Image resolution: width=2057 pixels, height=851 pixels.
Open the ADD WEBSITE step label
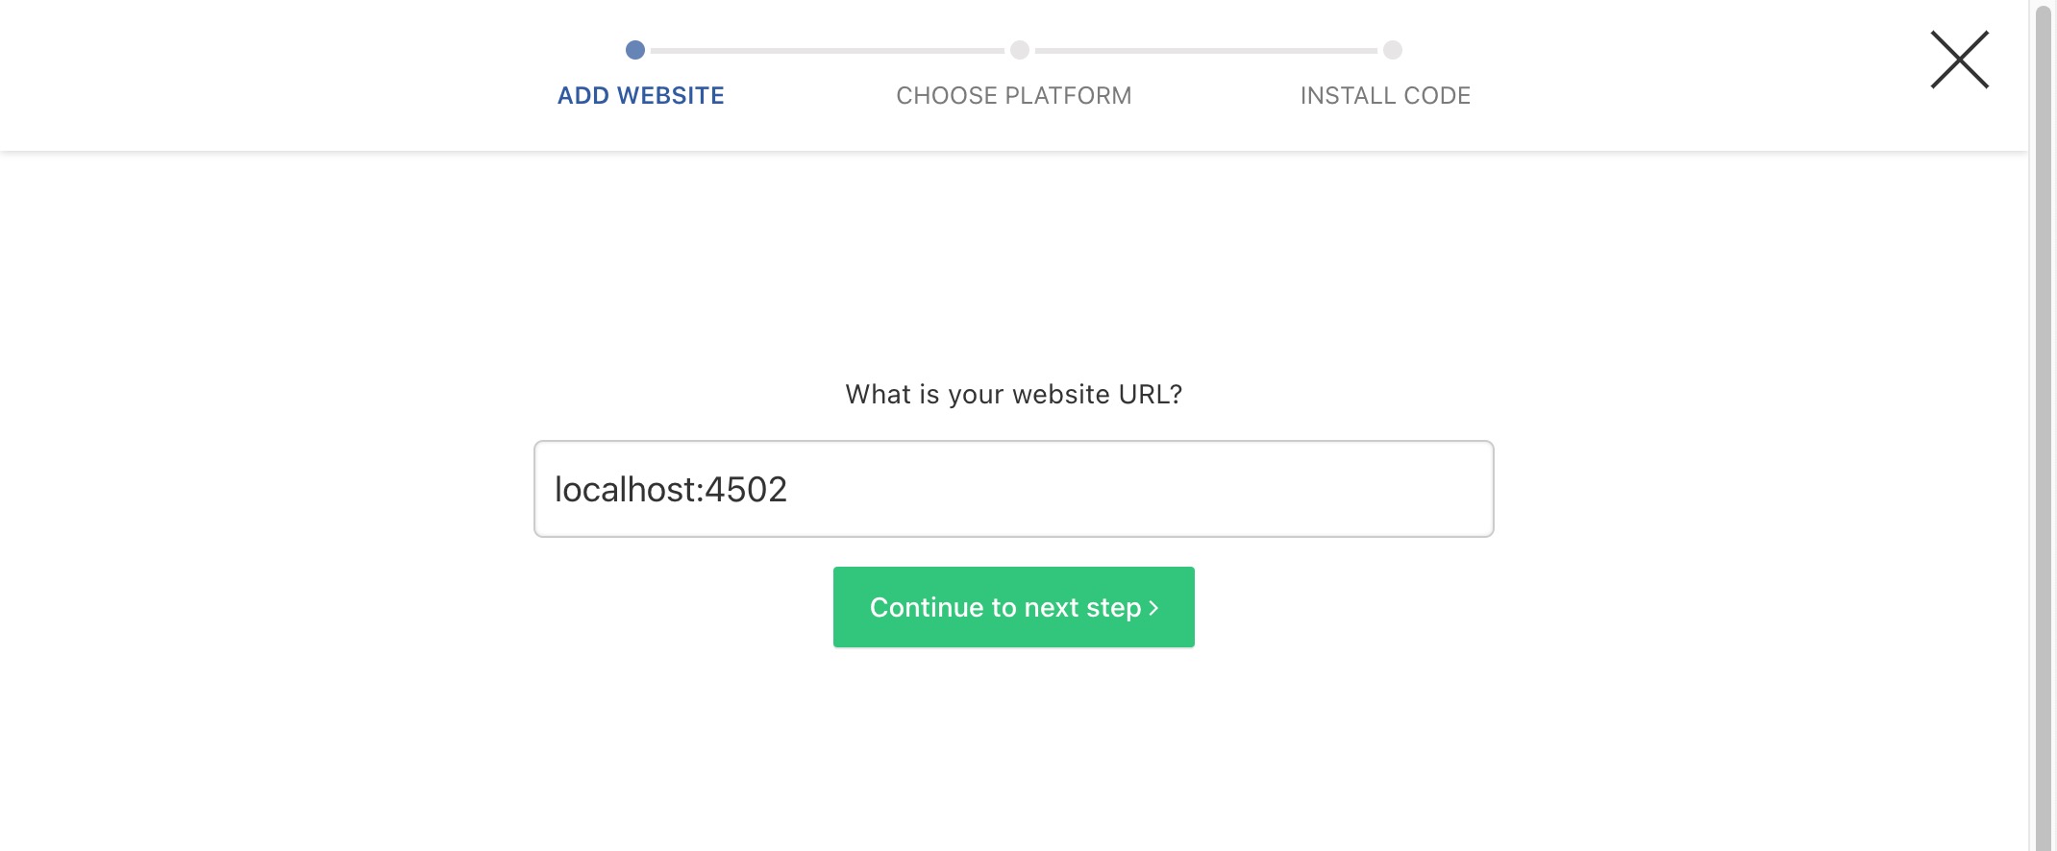pos(641,96)
